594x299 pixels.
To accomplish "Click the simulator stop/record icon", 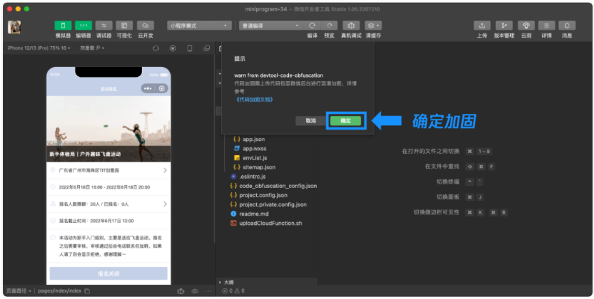I will point(173,48).
